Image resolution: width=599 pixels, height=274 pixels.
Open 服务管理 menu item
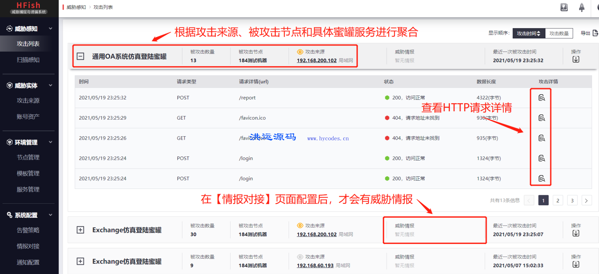pos(28,190)
